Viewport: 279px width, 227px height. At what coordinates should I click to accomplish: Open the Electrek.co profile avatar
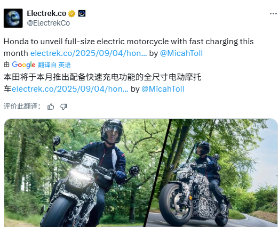(x=13, y=18)
